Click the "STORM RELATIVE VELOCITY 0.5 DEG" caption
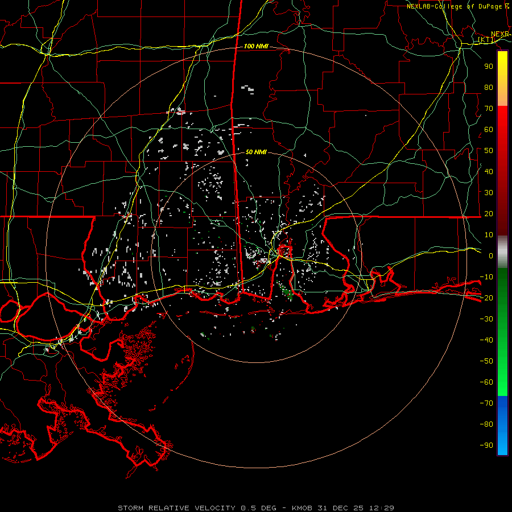The width and height of the screenshot is (512, 512). coord(197,508)
